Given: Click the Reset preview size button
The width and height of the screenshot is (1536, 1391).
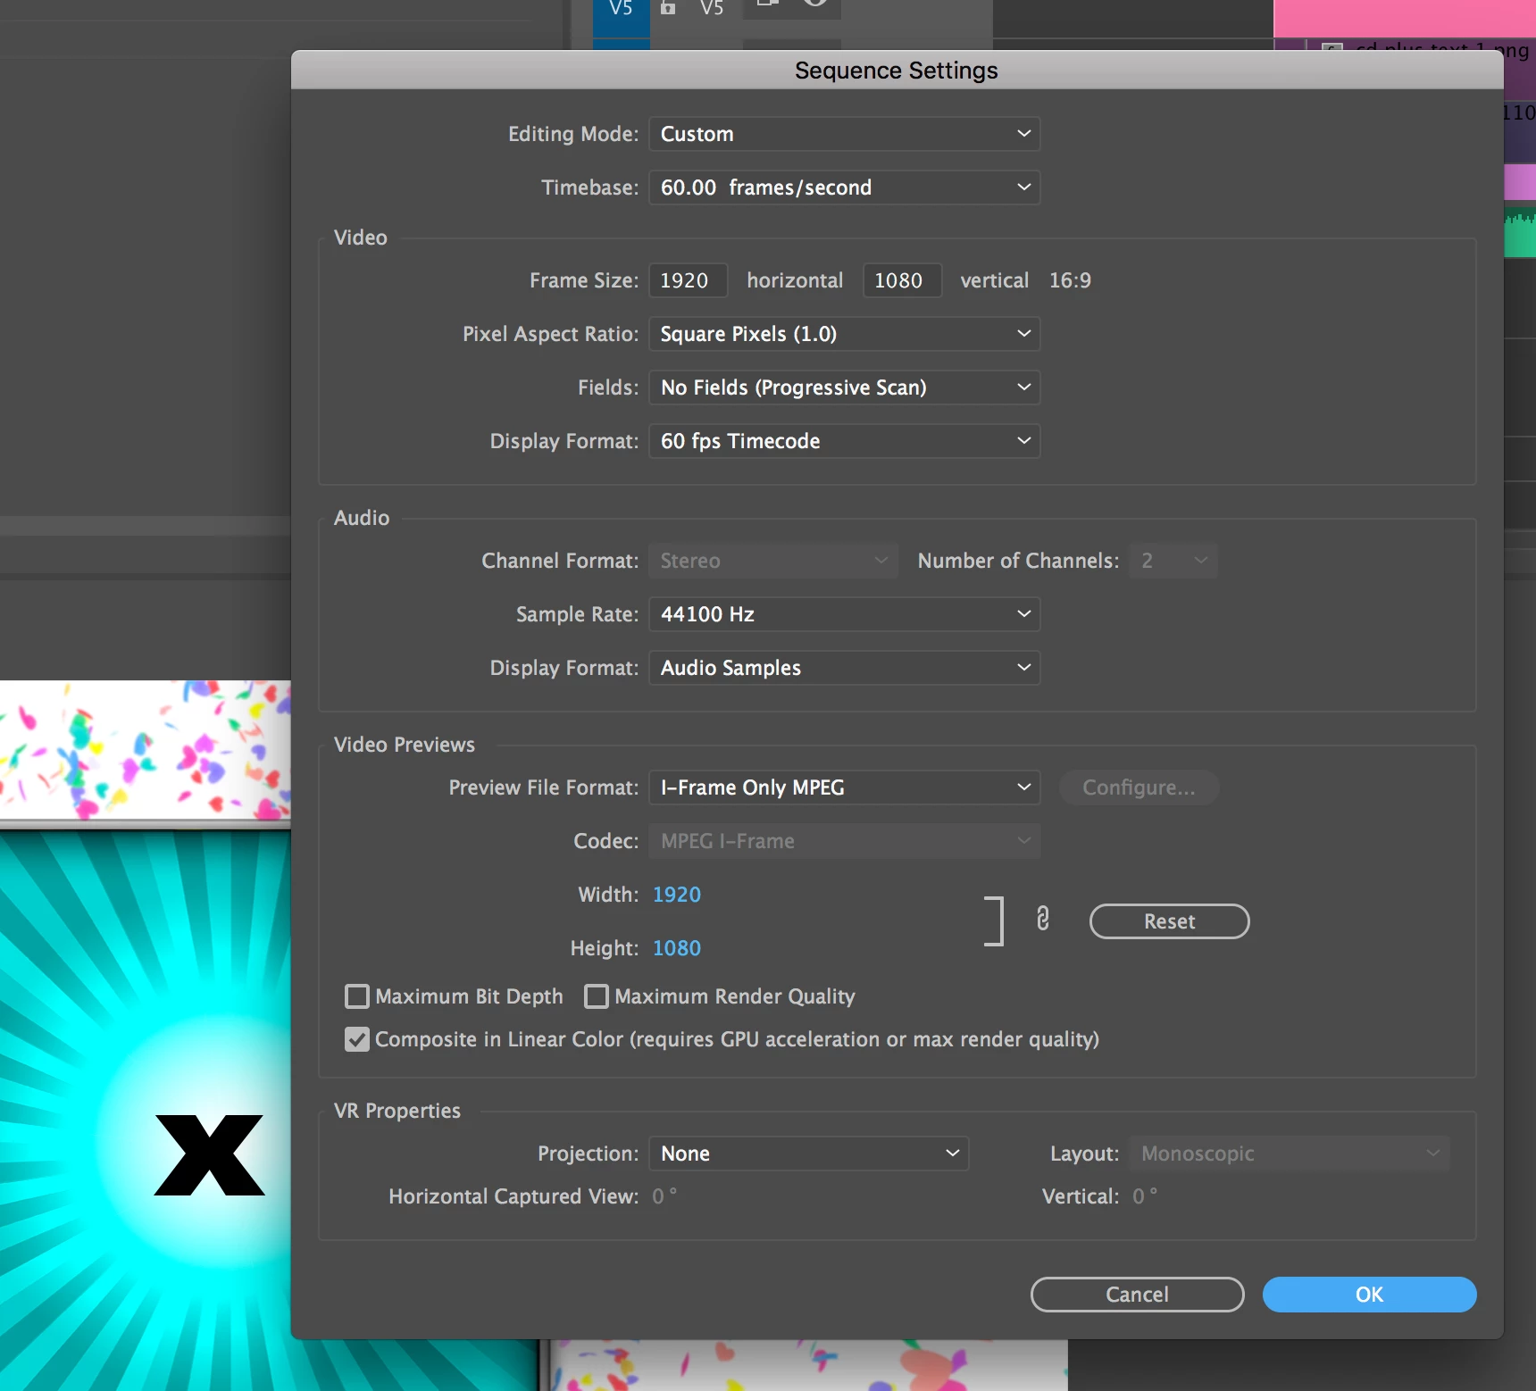Looking at the screenshot, I should pyautogui.click(x=1169, y=921).
